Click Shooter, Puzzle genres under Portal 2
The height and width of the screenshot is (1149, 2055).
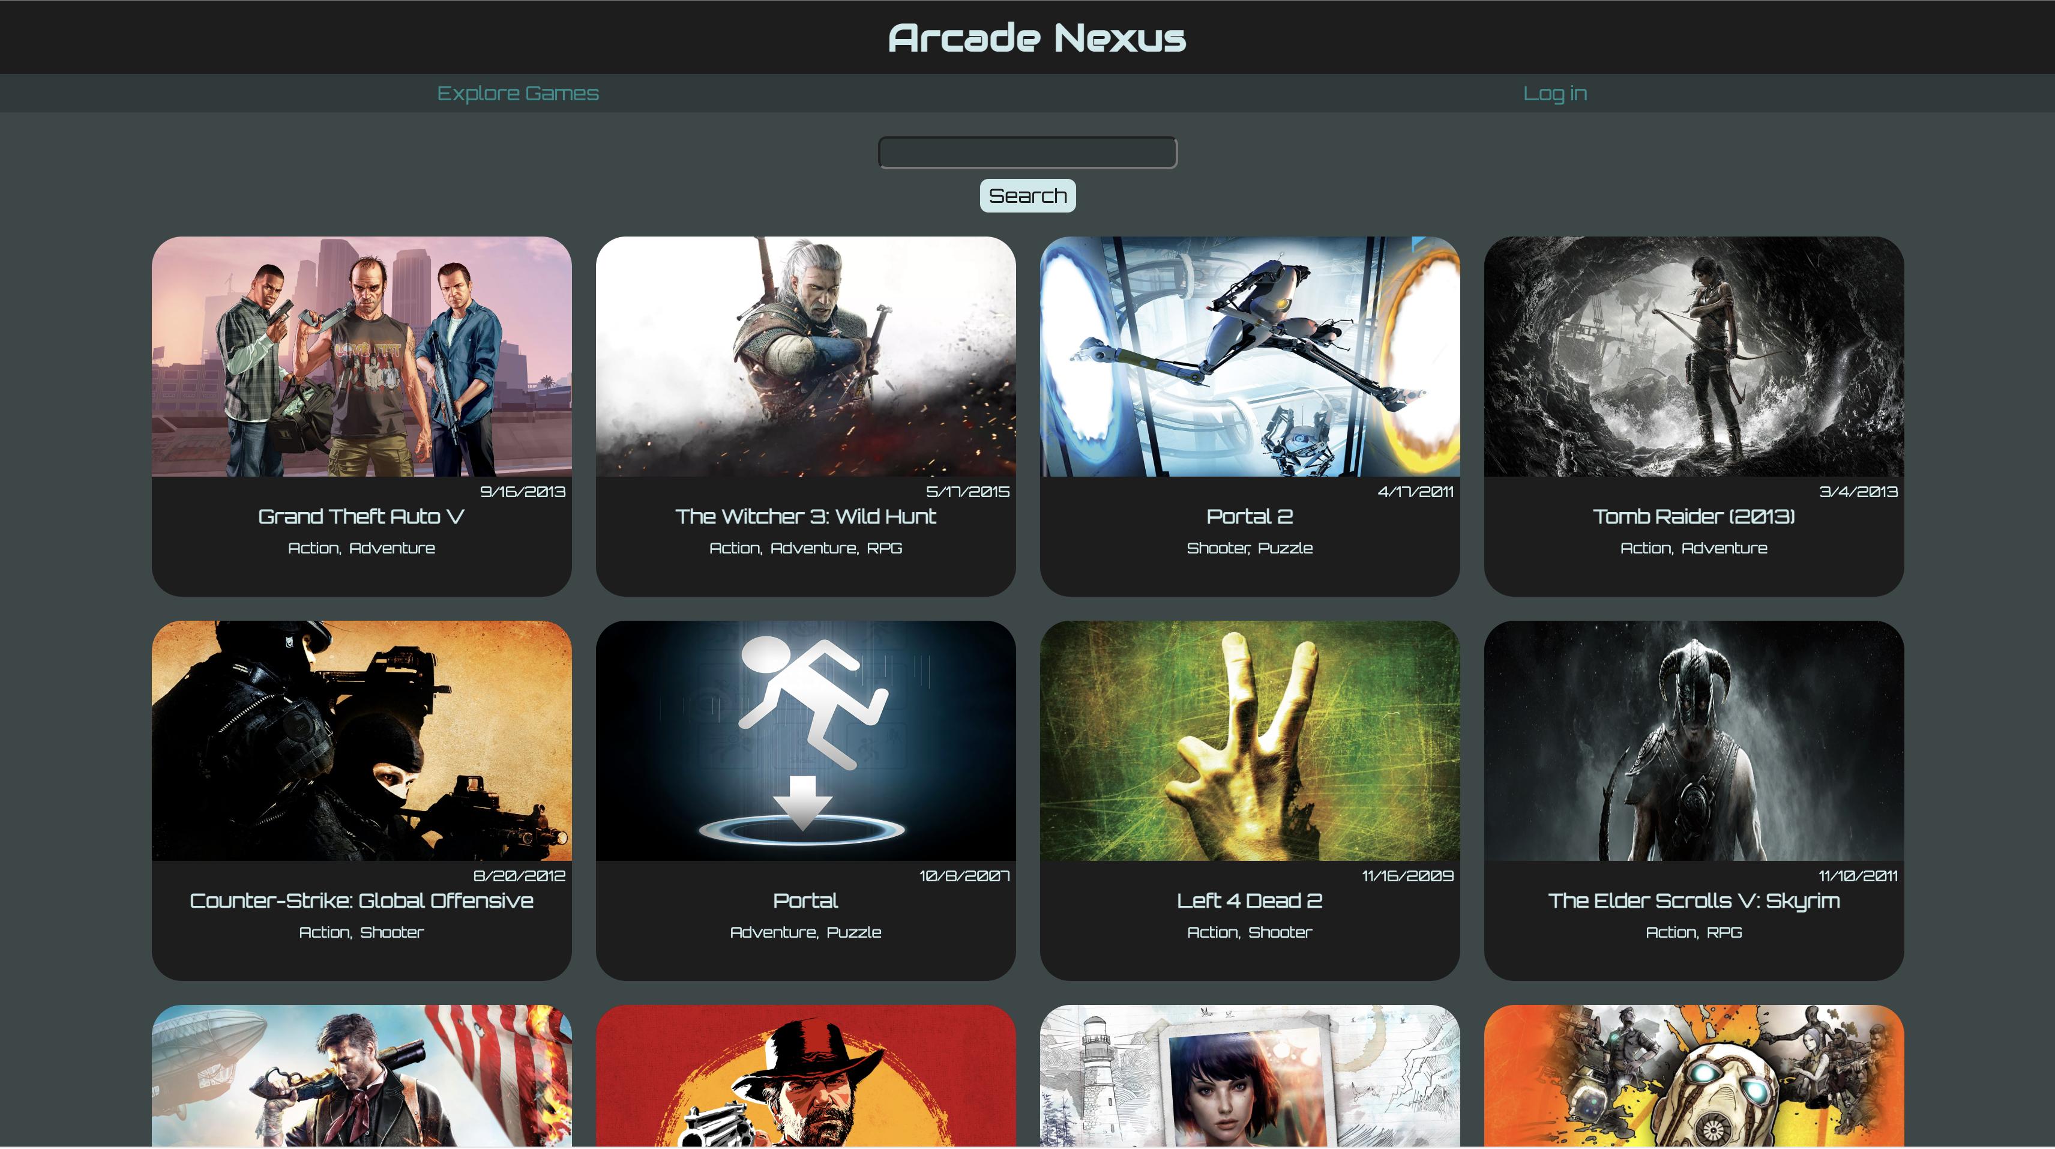[x=1250, y=548]
